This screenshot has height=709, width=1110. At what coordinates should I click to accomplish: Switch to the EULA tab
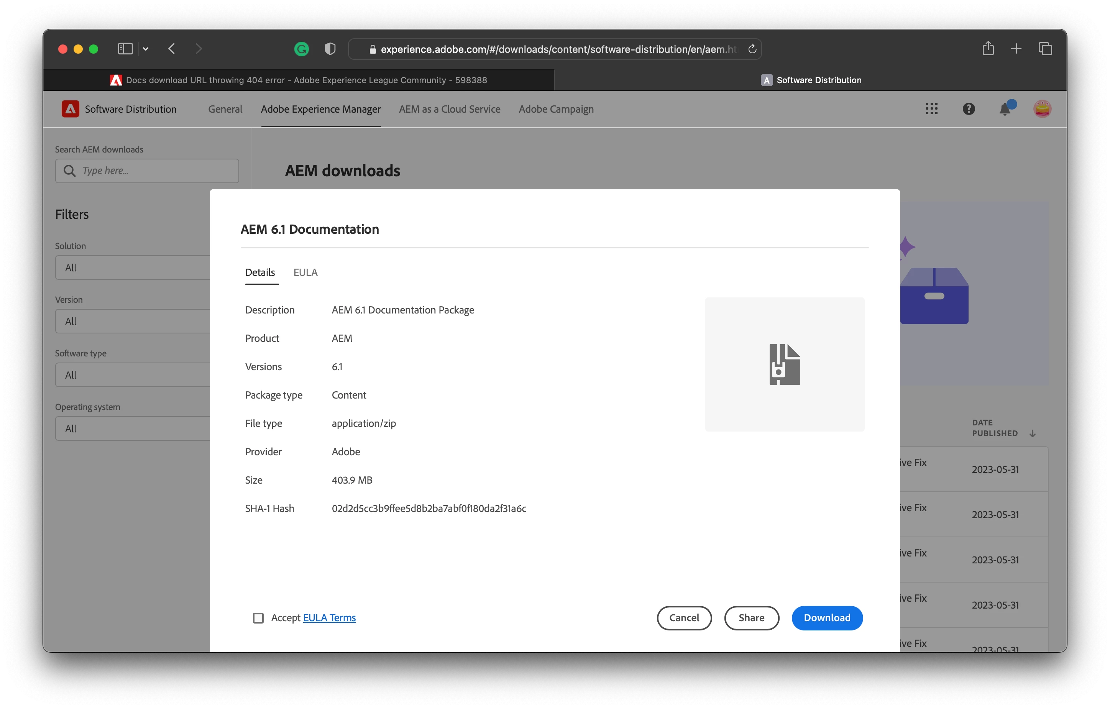(x=305, y=272)
